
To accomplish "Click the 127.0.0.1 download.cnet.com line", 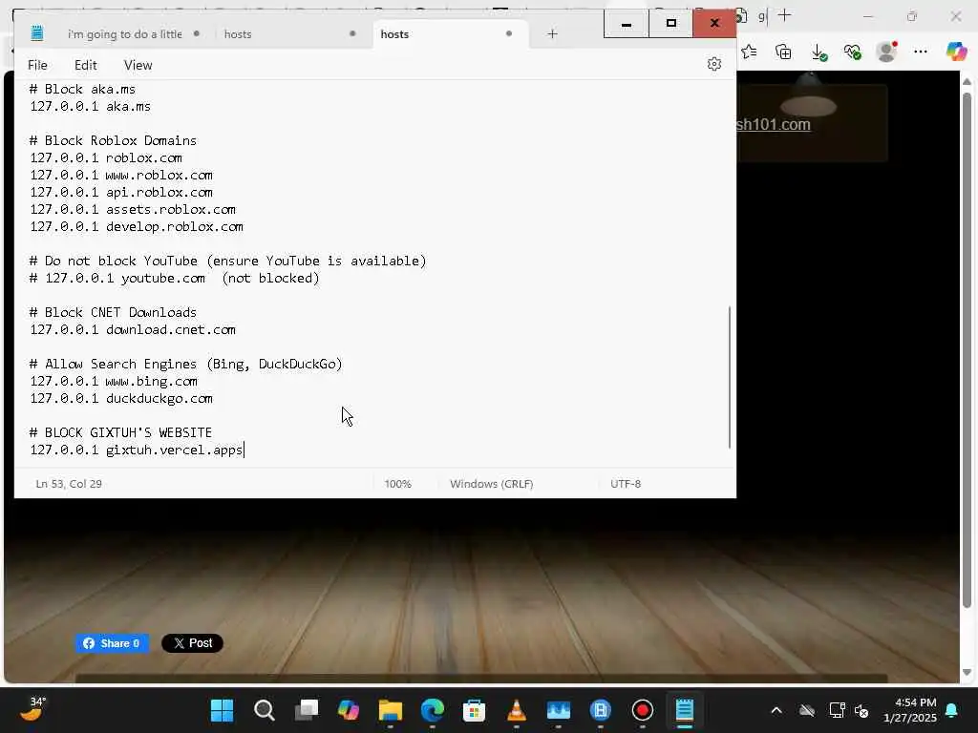I will click(x=133, y=329).
